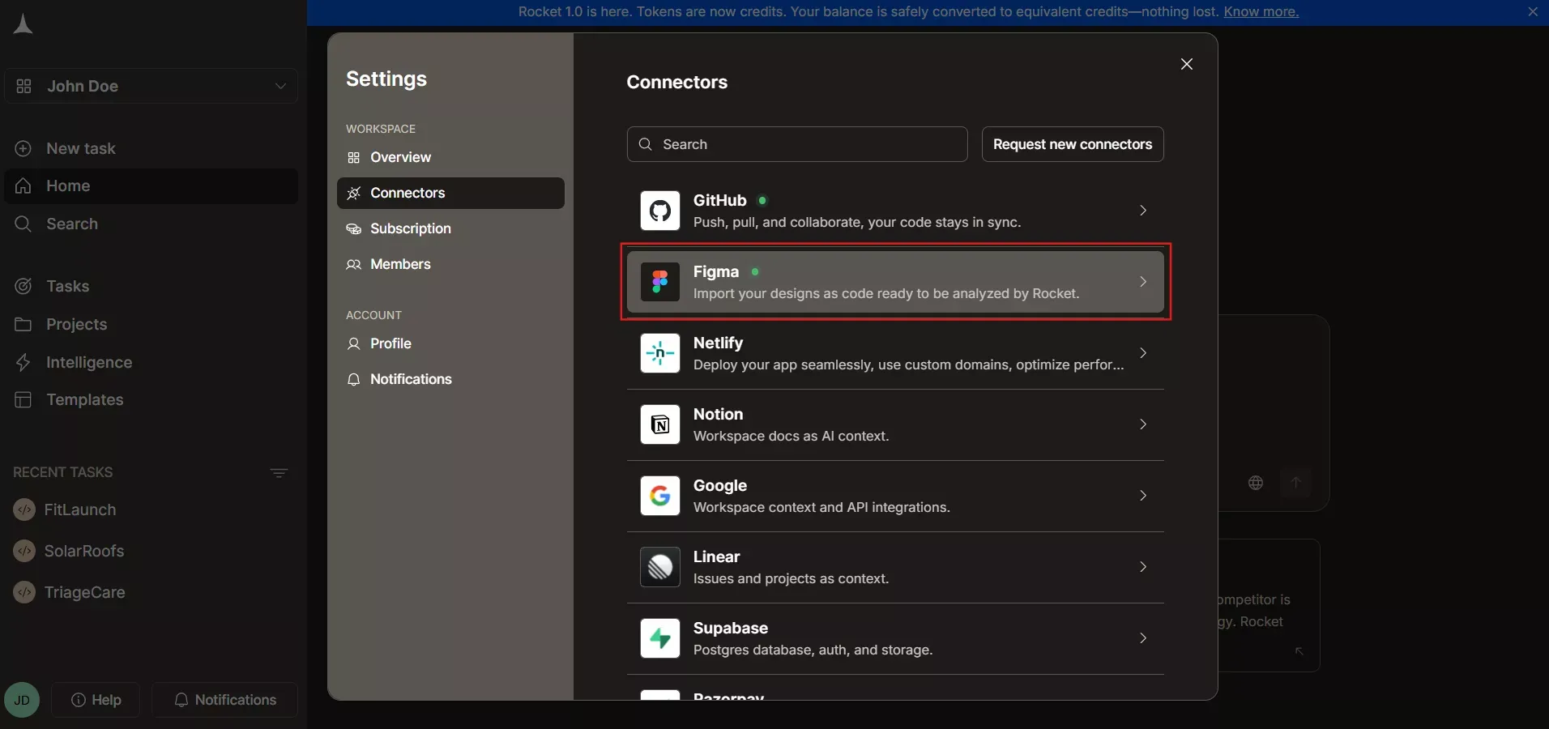The width and height of the screenshot is (1549, 729).
Task: Open Notifications in settings account section
Action: click(450, 379)
